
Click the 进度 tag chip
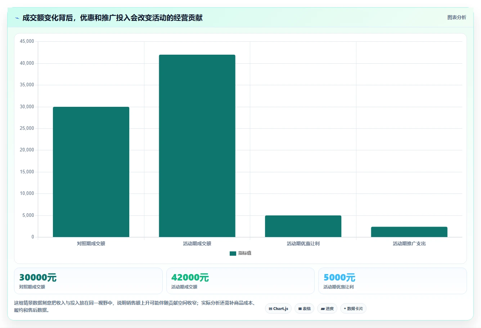[x=327, y=309]
